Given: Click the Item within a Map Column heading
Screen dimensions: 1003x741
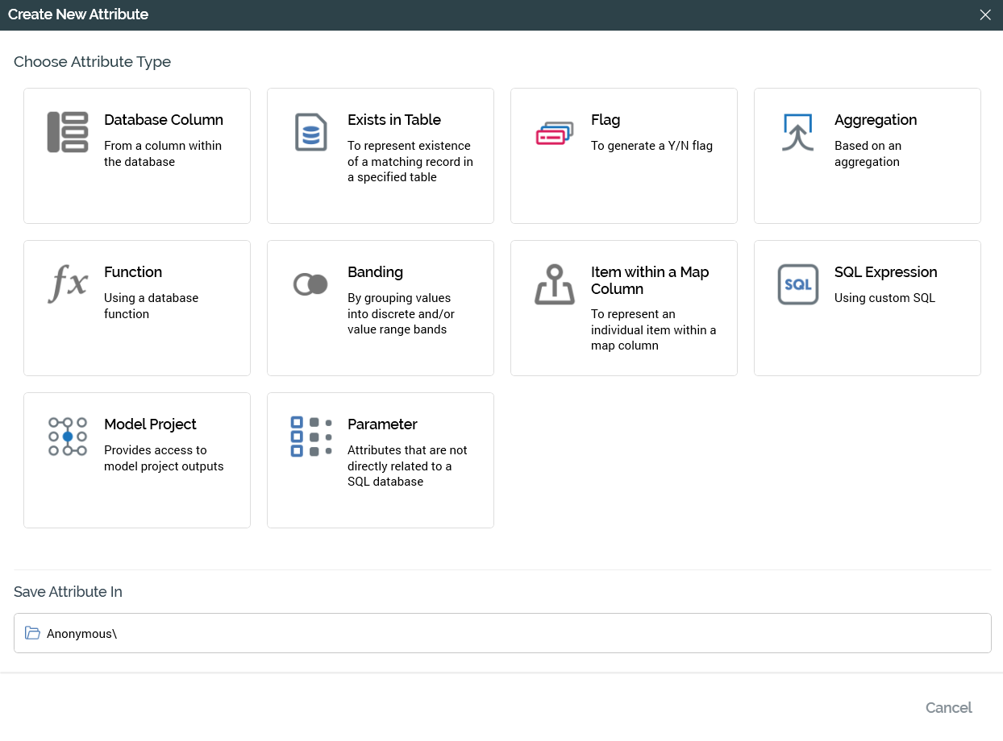Looking at the screenshot, I should 650,280.
